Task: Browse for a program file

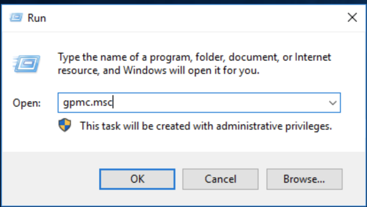Action: point(304,179)
